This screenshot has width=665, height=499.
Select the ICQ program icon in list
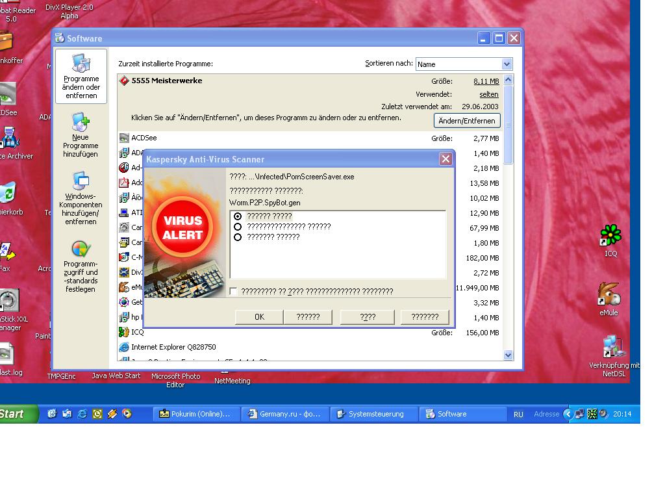tap(124, 332)
